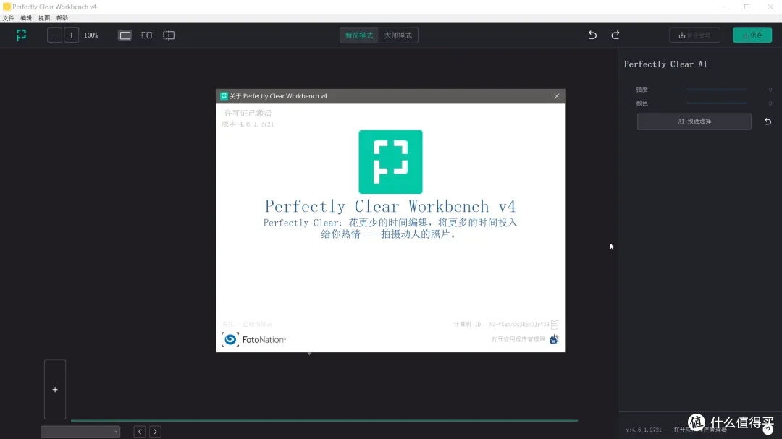This screenshot has height=439, width=782.
Task: Switch to side-by-side split view
Action: click(146, 35)
